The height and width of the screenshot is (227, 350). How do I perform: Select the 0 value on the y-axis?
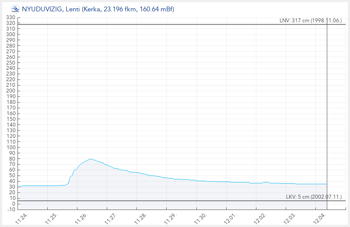(x=14, y=204)
